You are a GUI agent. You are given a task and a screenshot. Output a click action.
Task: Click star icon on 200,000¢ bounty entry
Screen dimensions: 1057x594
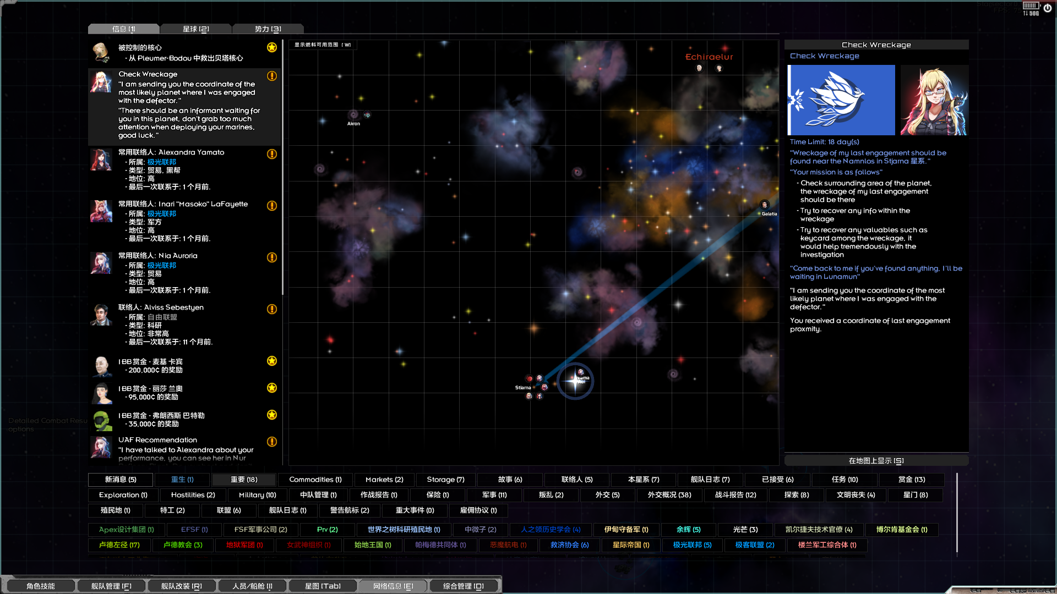coord(272,361)
